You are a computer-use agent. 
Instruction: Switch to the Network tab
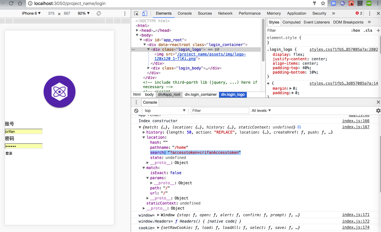click(225, 14)
